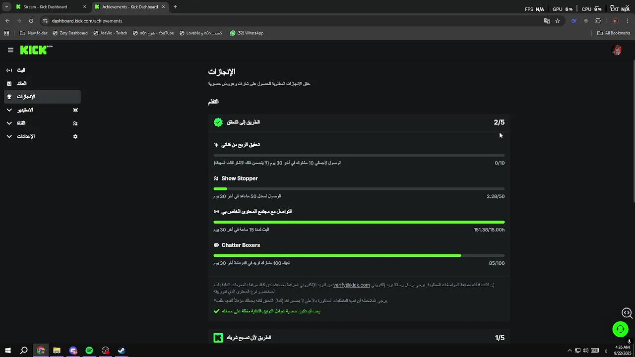Click the verify@kick.com email link

tap(351, 285)
